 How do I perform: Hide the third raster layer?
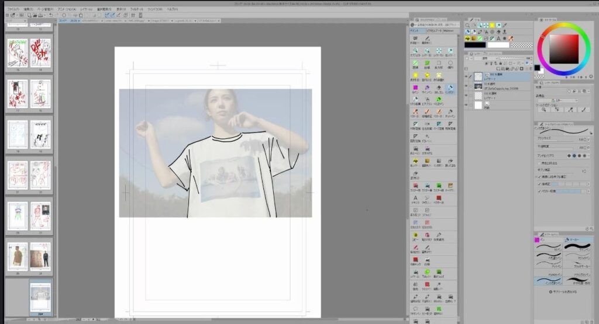(466, 95)
